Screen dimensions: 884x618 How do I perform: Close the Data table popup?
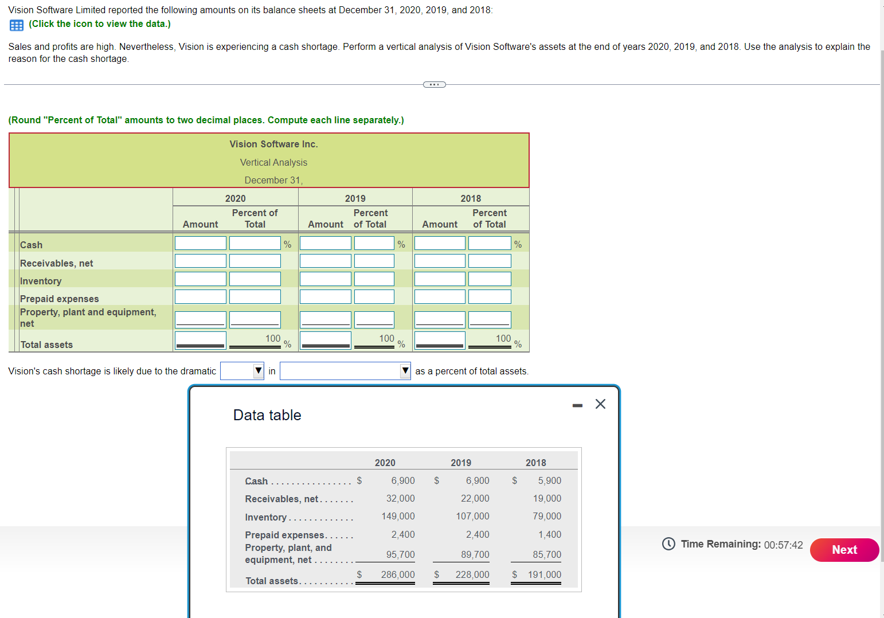[600, 404]
